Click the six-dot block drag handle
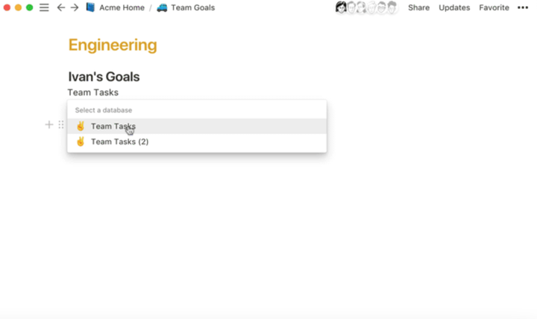537x319 pixels. [61, 124]
